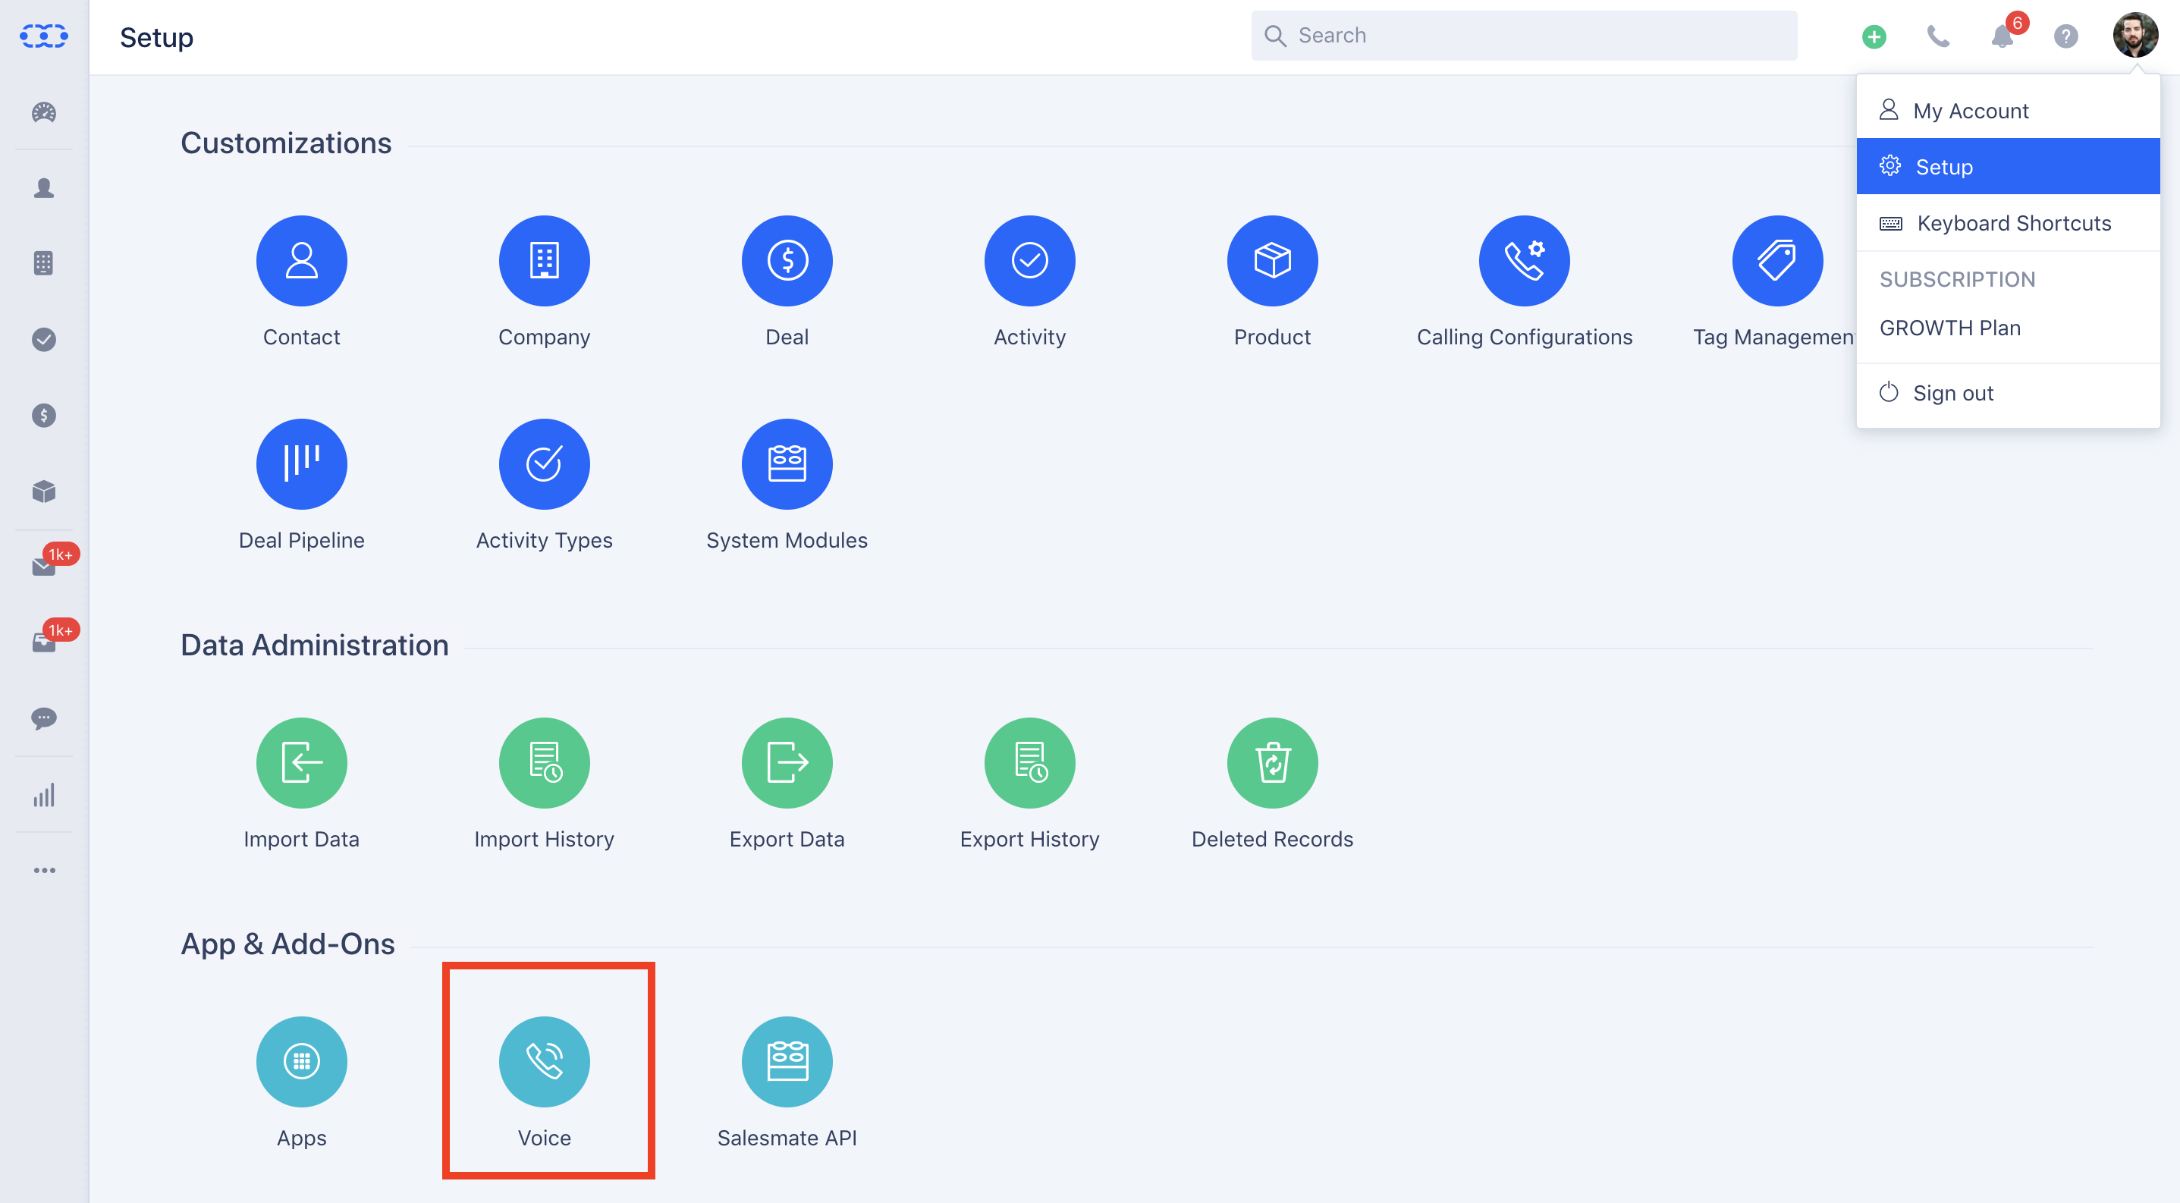Open Apps add-ons icon
The image size is (2180, 1203).
pos(301,1061)
